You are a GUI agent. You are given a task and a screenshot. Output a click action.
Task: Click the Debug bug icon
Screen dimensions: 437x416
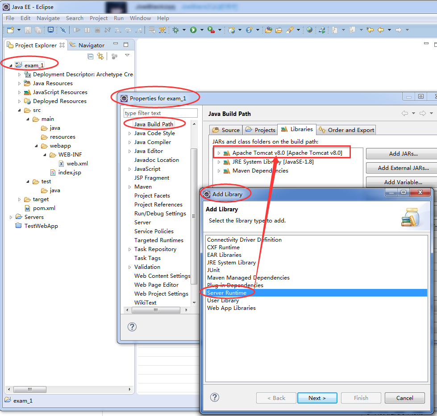[x=175, y=30]
